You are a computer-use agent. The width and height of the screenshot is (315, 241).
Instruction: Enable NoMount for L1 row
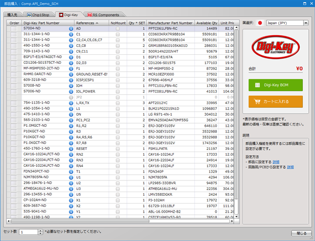click(118, 109)
